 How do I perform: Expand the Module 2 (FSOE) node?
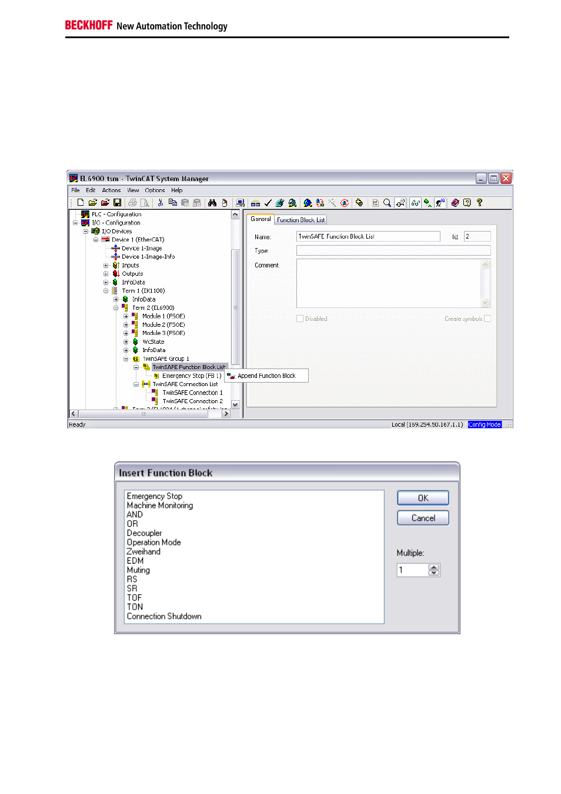point(126,325)
